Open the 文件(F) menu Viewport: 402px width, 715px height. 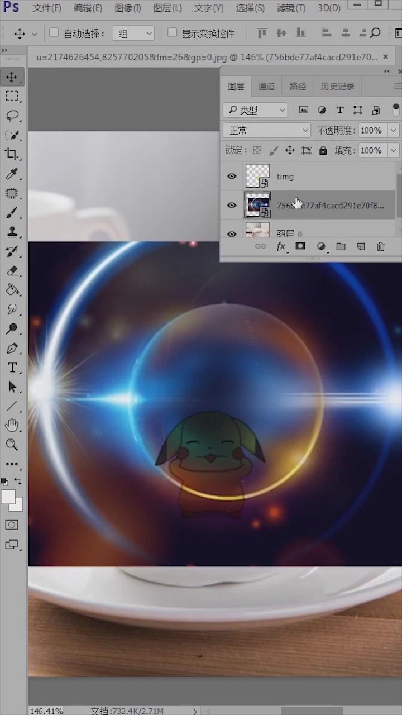47,8
